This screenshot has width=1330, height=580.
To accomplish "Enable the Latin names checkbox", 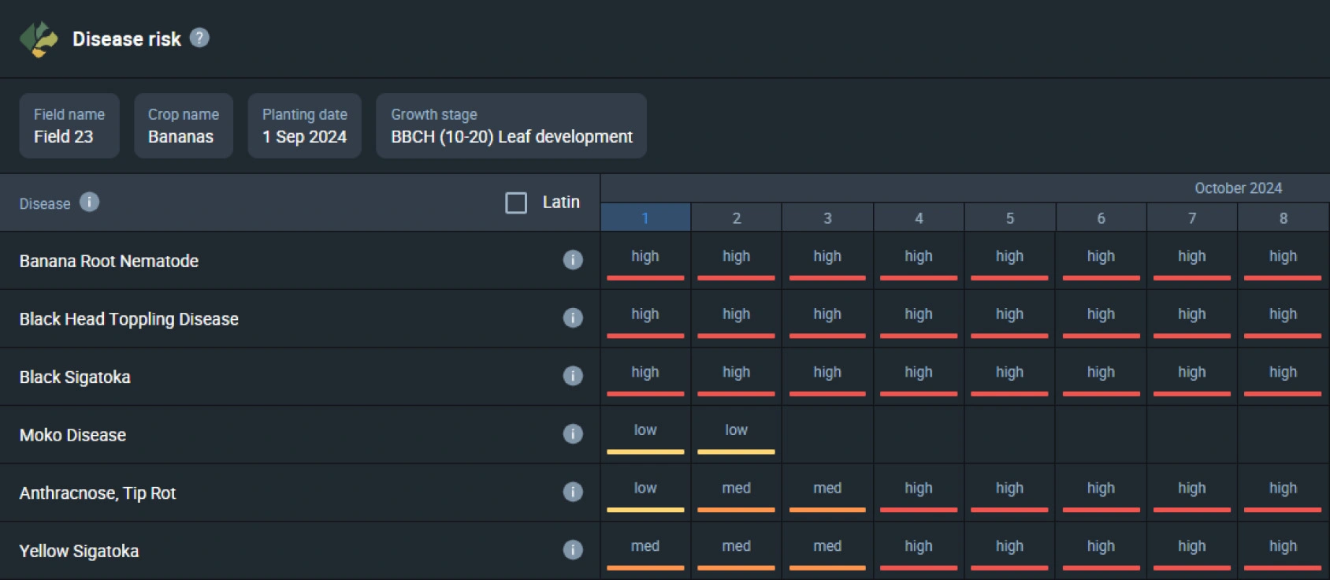I will click(x=516, y=203).
